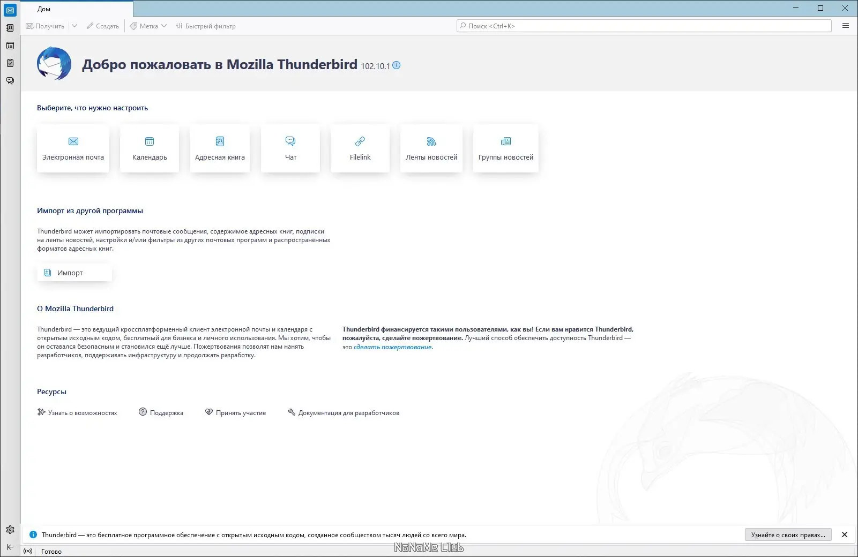The width and height of the screenshot is (858, 557).
Task: Click the Импорт button
Action: 74,273
